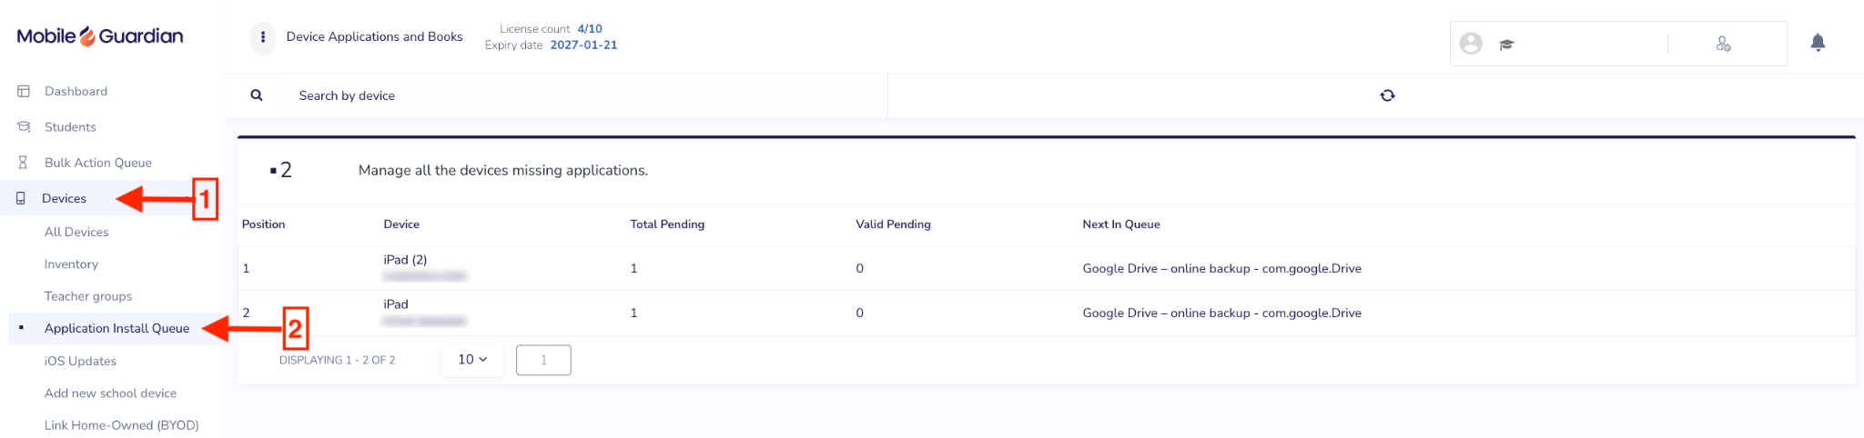
Task: Open Teacher groups
Action: (x=88, y=296)
